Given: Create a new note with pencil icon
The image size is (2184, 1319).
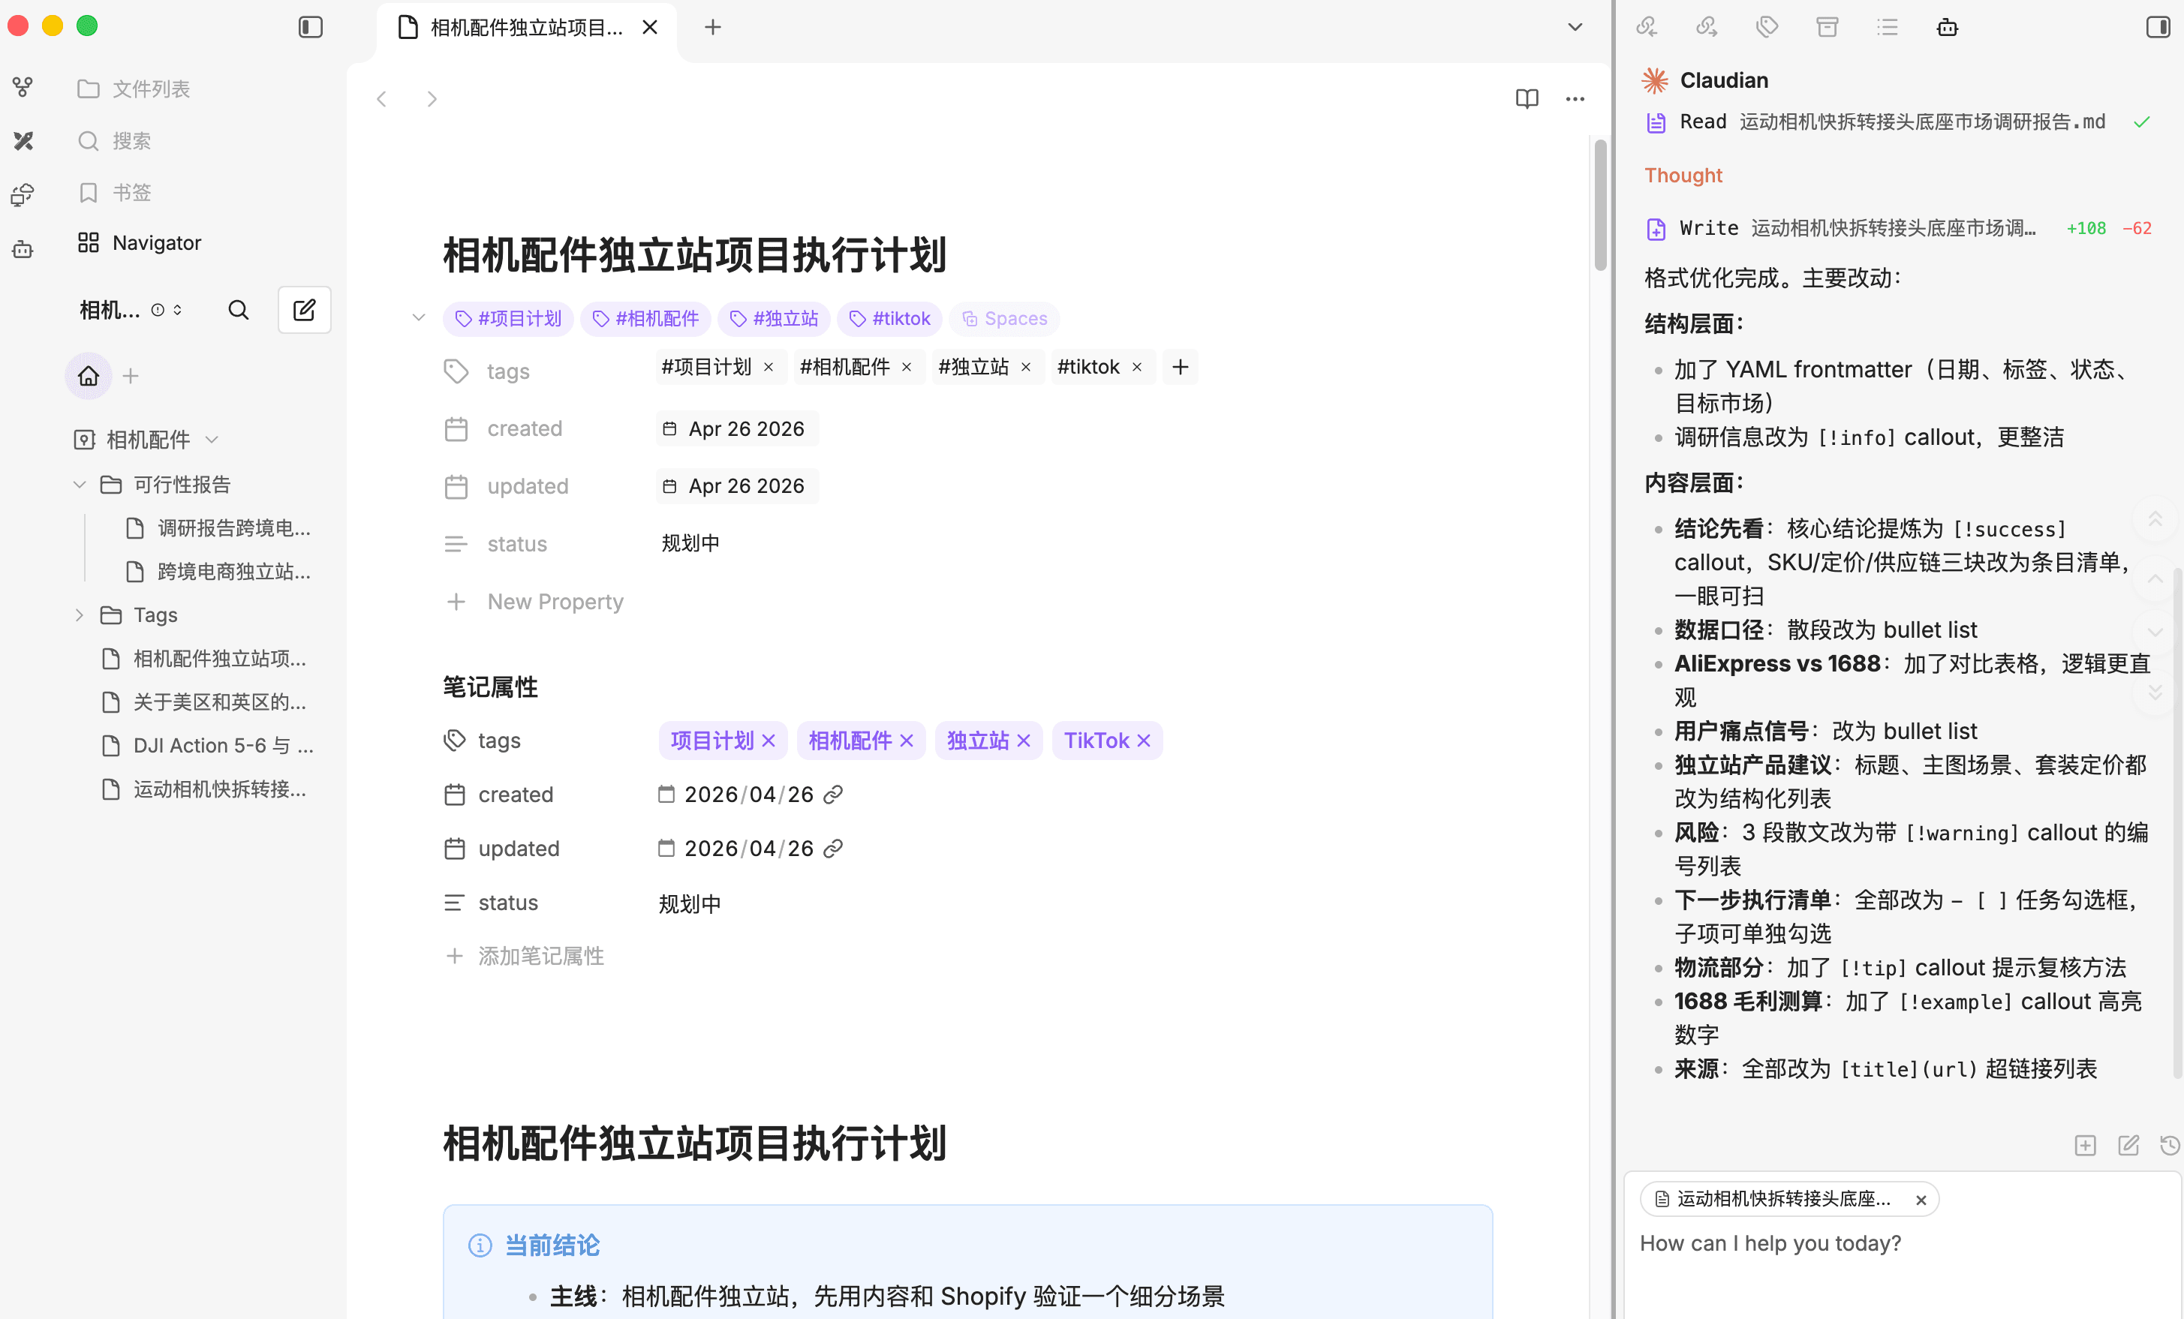Looking at the screenshot, I should (x=304, y=310).
